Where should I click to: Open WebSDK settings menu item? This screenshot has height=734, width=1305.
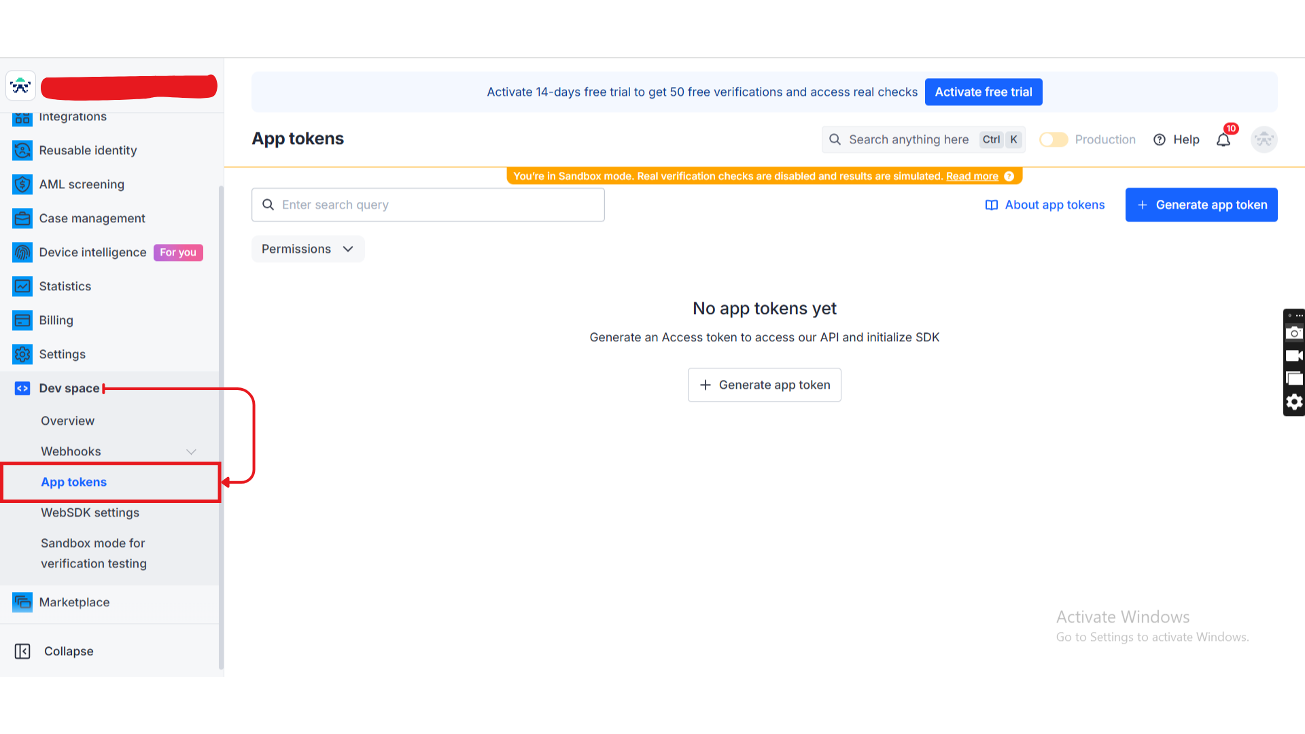[x=90, y=512]
